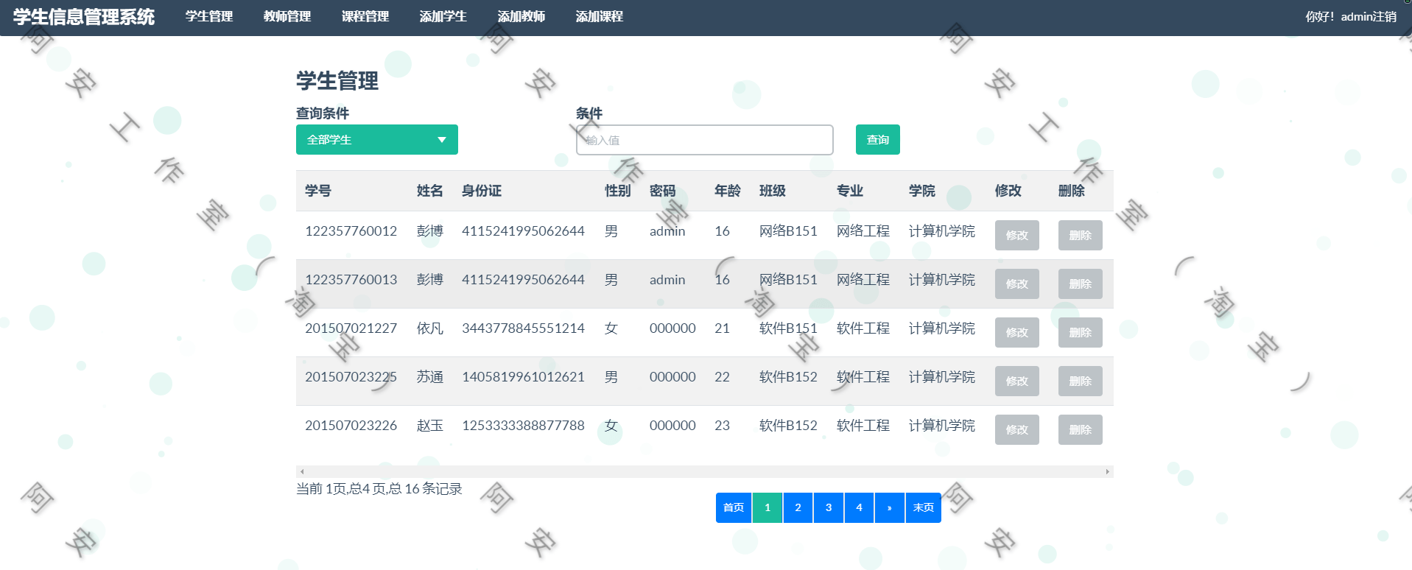The image size is (1412, 570).
Task: Click student number 201507021227 cell
Action: (351, 328)
